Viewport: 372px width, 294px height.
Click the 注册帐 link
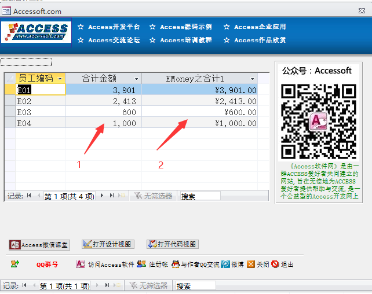click(x=158, y=264)
